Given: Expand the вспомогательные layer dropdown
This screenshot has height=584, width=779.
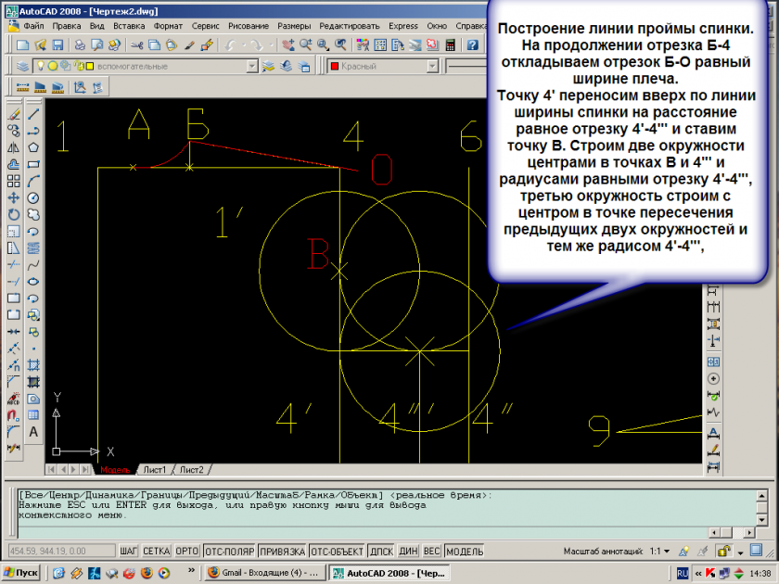Looking at the screenshot, I should click(251, 66).
